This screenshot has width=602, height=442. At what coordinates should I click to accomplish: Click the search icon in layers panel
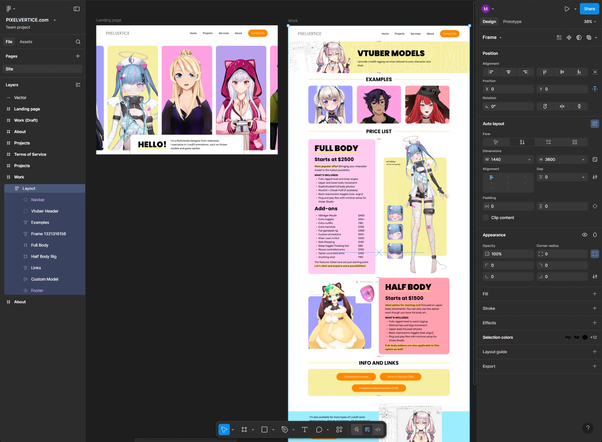point(78,42)
